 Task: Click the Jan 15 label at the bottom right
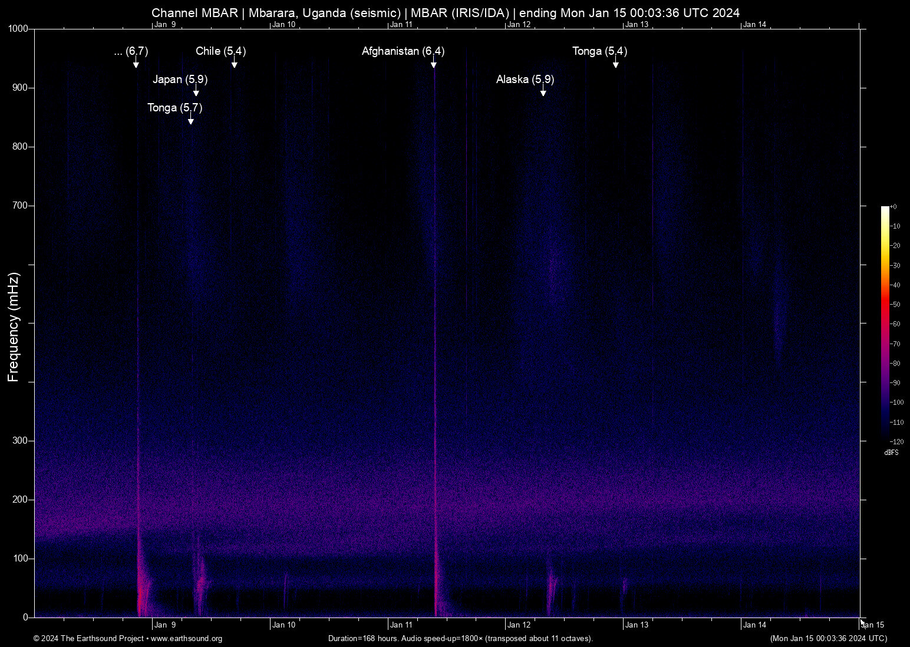click(873, 625)
